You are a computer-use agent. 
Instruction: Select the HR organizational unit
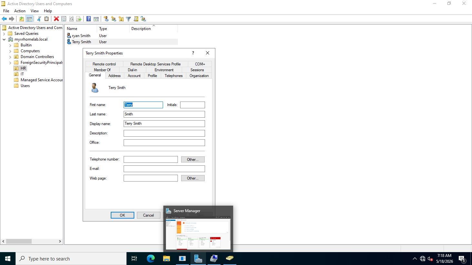pyautogui.click(x=23, y=68)
